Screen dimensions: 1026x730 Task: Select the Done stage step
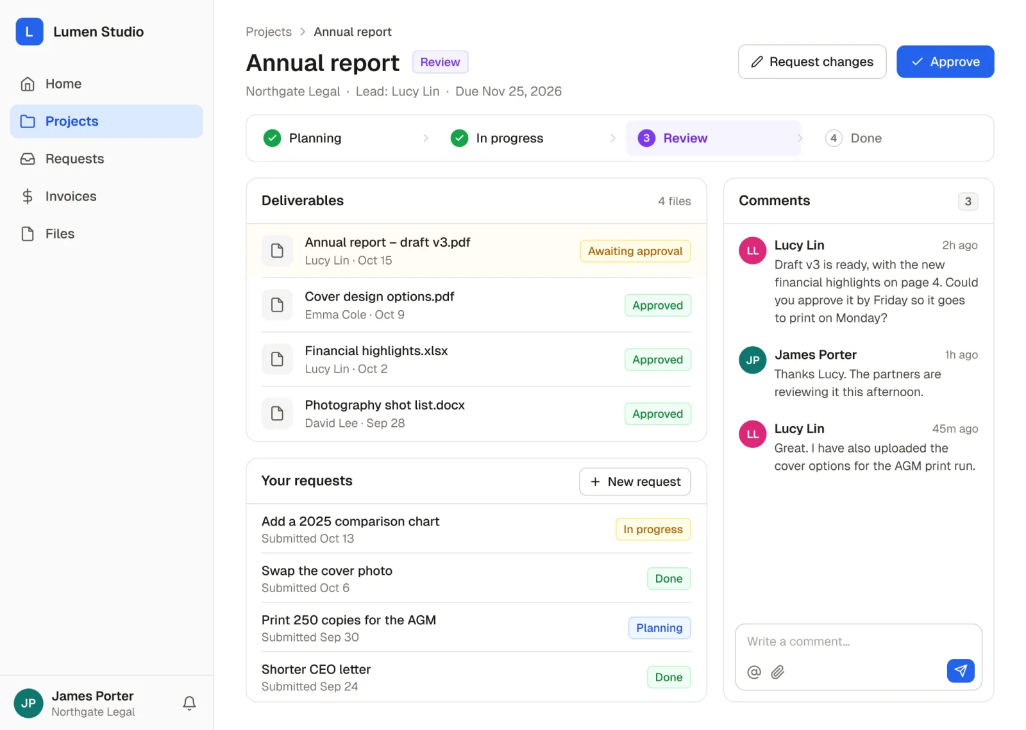901,138
